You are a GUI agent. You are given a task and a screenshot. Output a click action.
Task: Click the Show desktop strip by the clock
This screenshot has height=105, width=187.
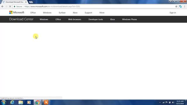tap(186, 102)
